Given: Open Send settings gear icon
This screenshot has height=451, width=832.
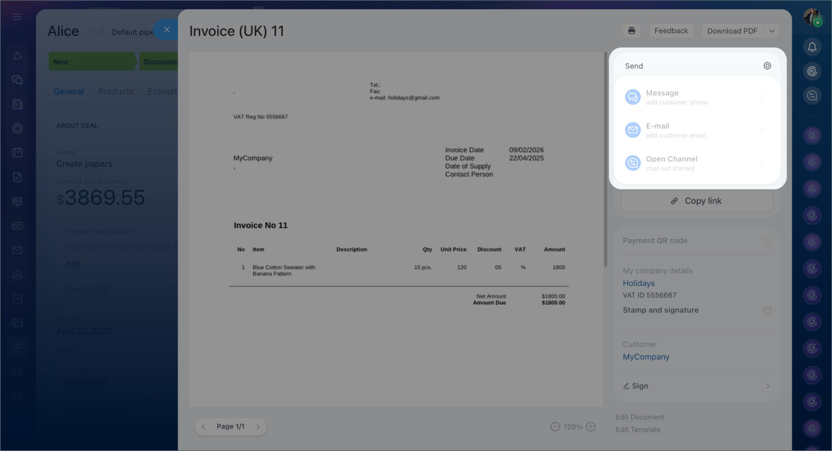Looking at the screenshot, I should (767, 66).
